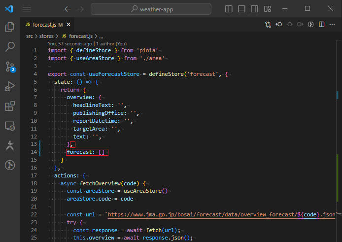
Task: Click 'try' keyword on line 23
Action: point(71,222)
